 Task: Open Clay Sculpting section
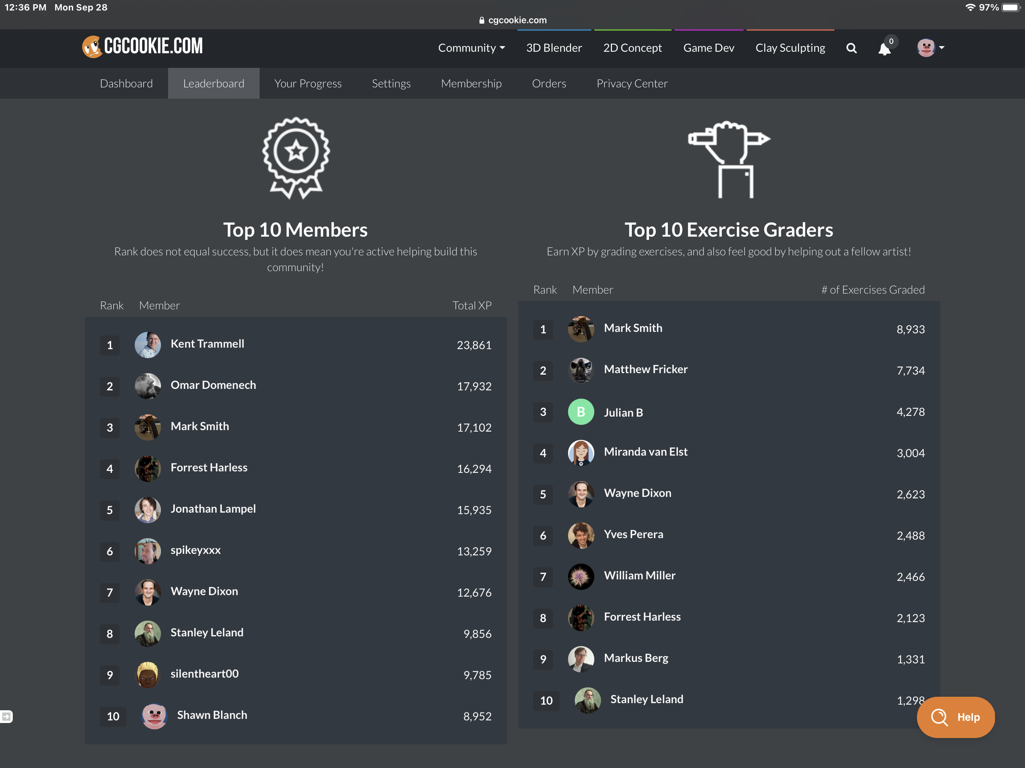pyautogui.click(x=790, y=48)
